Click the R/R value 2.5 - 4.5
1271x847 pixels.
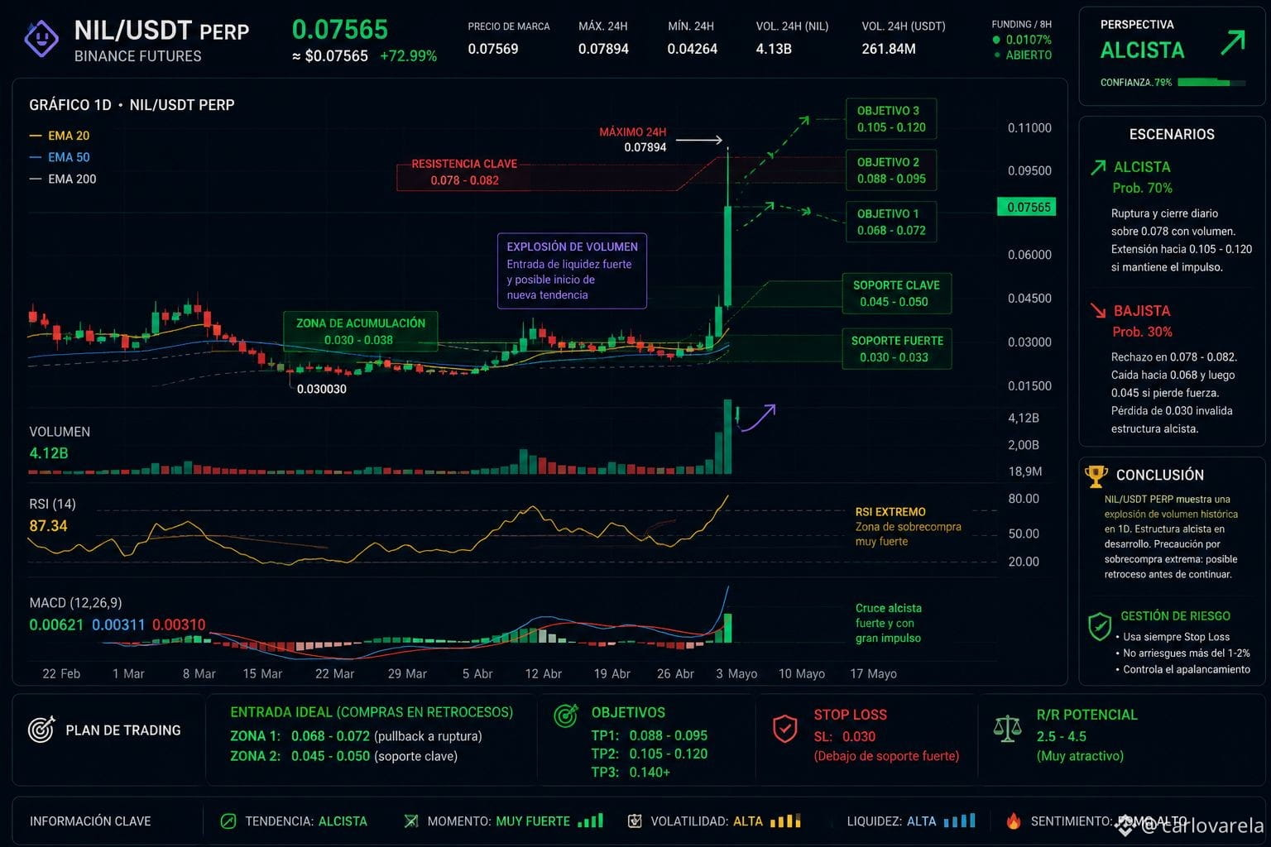tap(1062, 736)
